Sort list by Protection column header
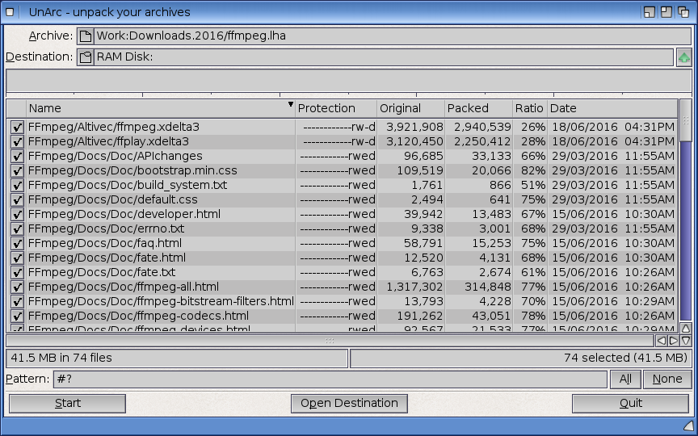 pyautogui.click(x=336, y=108)
